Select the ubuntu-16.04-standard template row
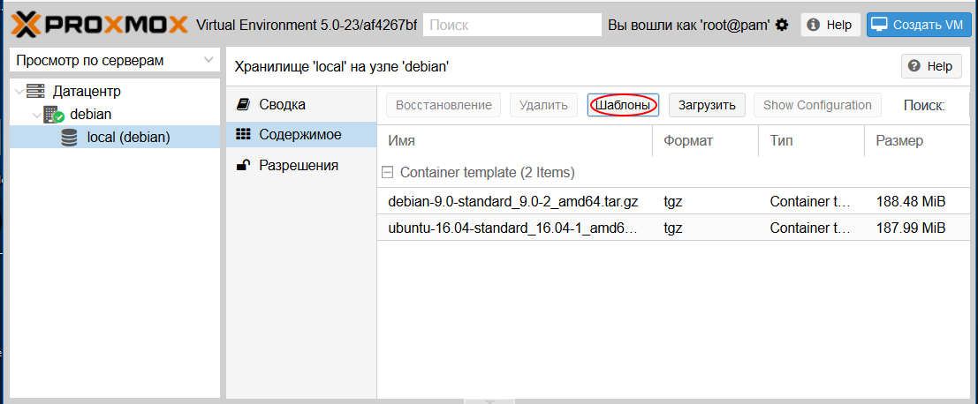The image size is (978, 404). click(673, 228)
